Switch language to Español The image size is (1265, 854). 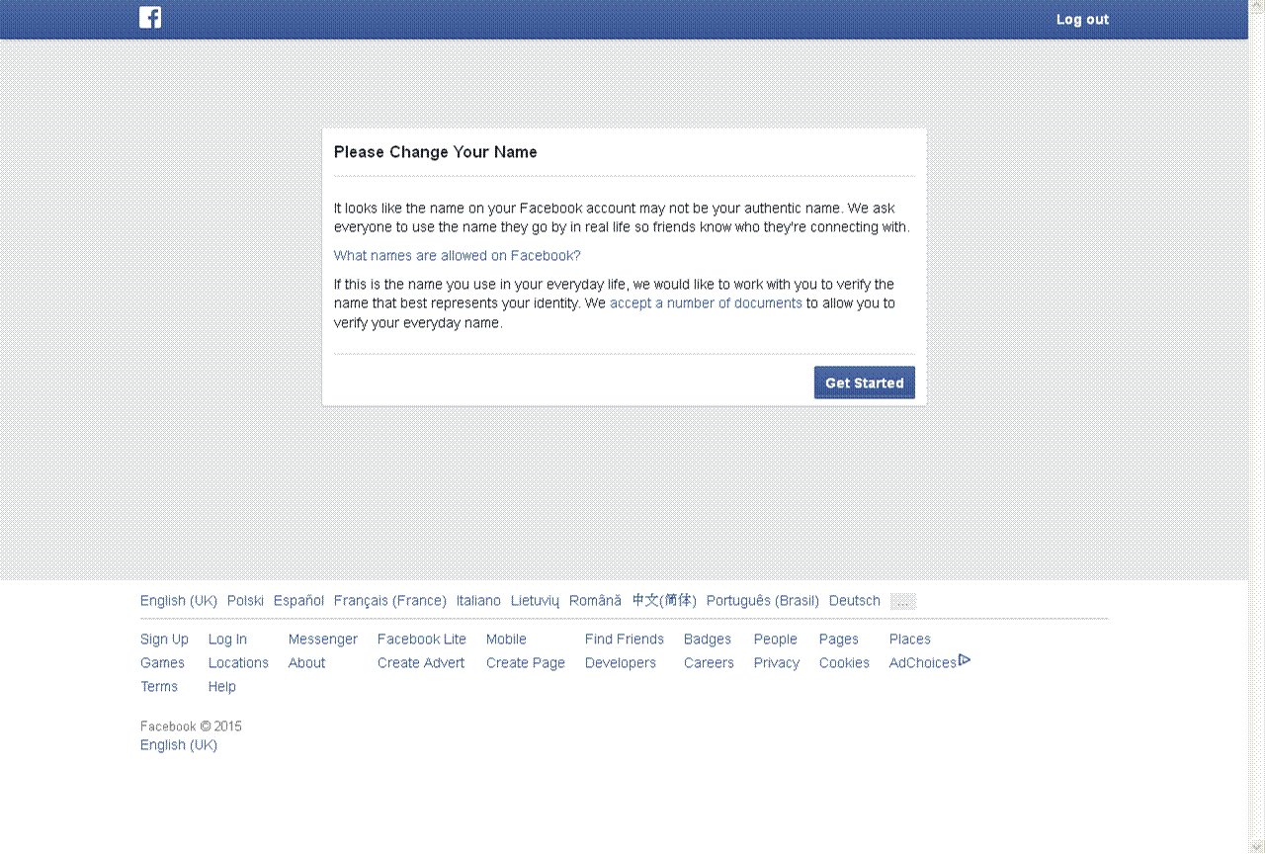click(x=298, y=600)
